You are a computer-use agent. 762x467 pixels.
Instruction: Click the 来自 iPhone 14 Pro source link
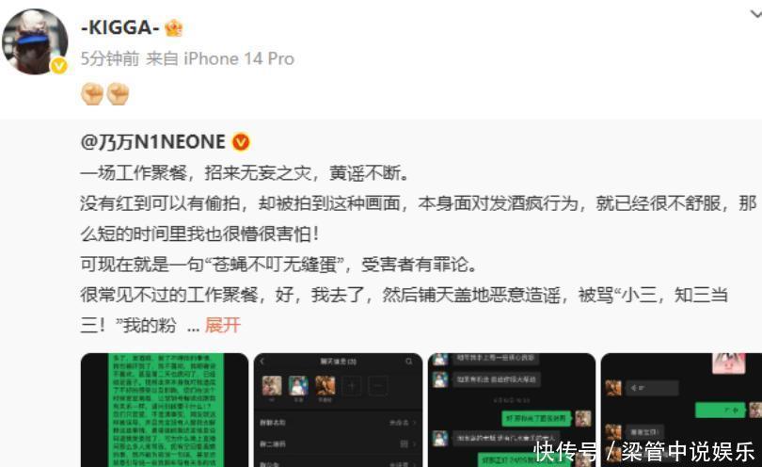[x=220, y=59]
